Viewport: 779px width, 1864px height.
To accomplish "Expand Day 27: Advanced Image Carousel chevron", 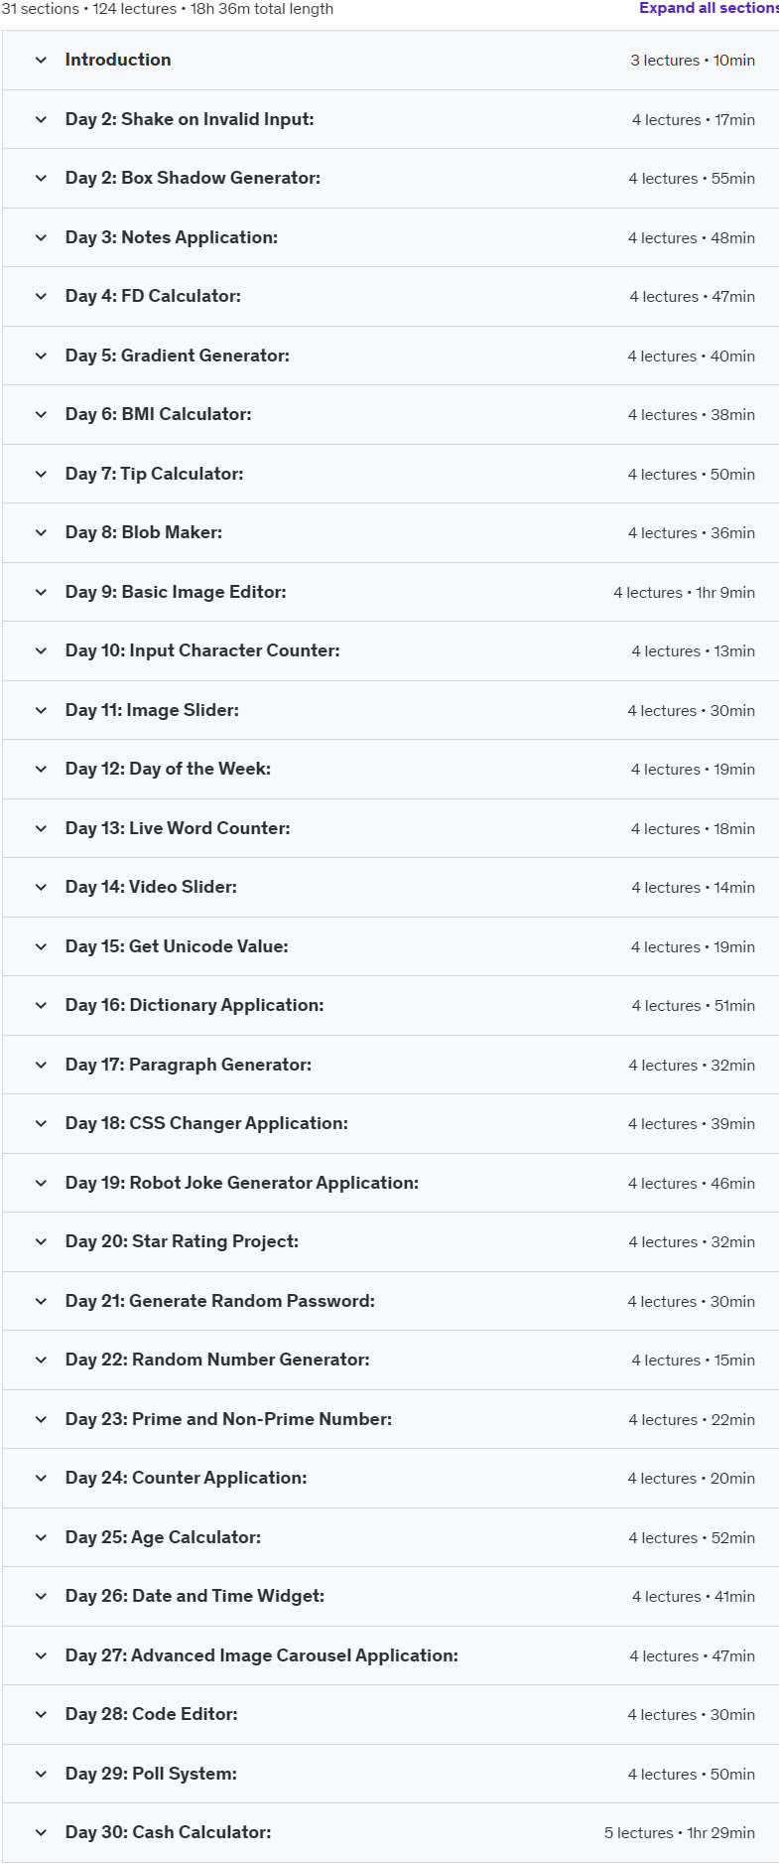I will pyautogui.click(x=41, y=1655).
